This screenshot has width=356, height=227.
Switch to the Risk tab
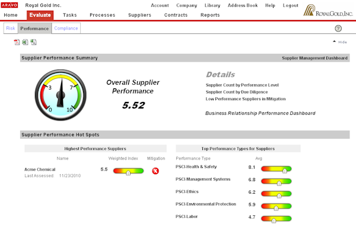(11, 28)
